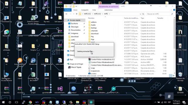The height and width of the screenshot is (105, 188).
Task: Open the Explorer help question icon
Action: [x=174, y=10]
